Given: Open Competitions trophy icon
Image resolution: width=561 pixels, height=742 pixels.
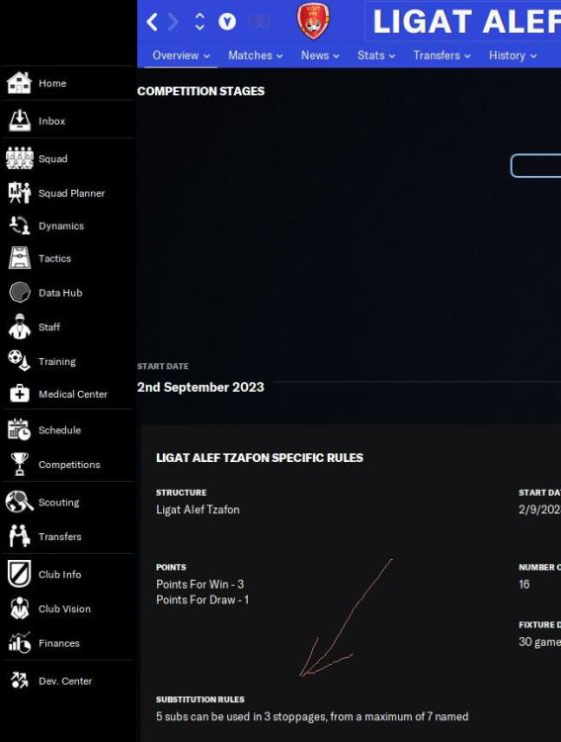Looking at the screenshot, I should click(x=20, y=464).
